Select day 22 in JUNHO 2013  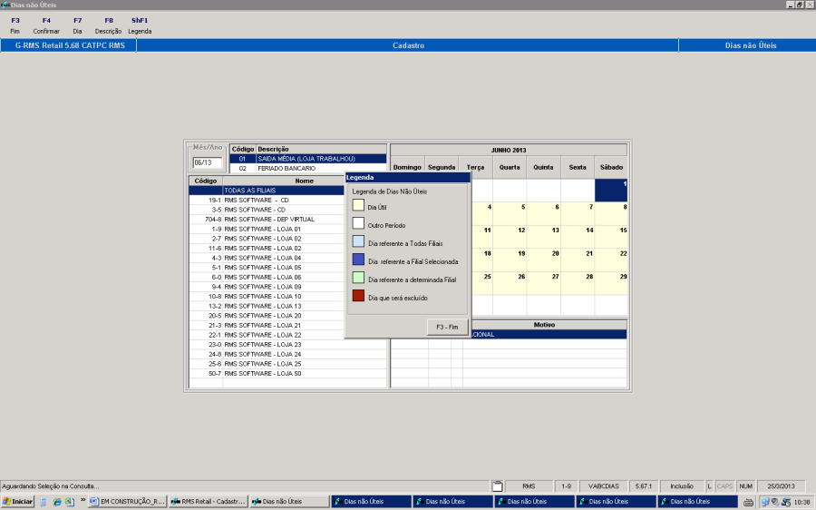[611, 260]
